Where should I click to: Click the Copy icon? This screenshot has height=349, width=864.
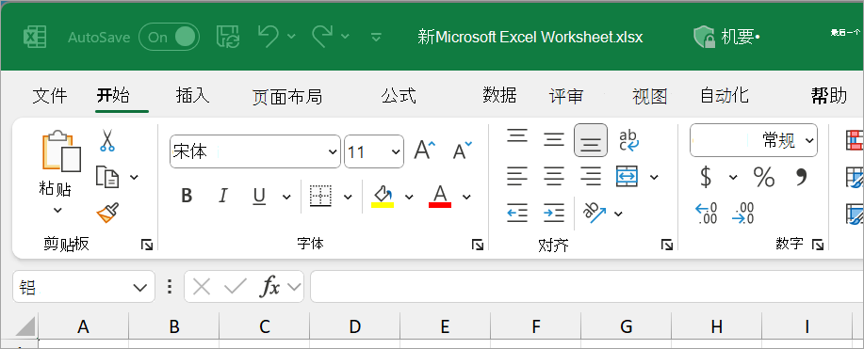coord(106,177)
